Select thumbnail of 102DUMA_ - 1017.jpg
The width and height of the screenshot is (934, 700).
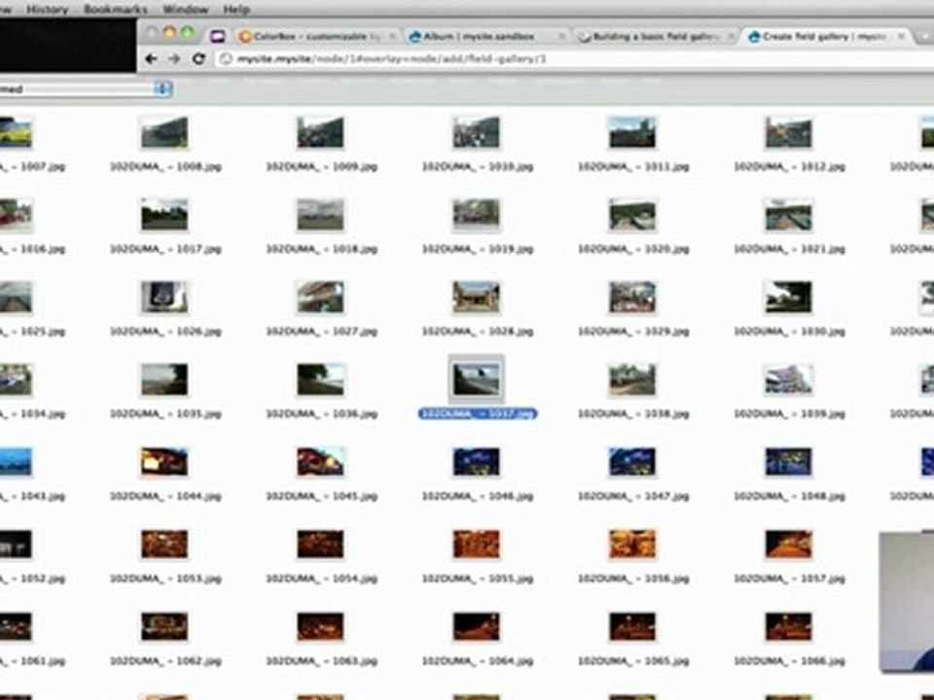(165, 214)
